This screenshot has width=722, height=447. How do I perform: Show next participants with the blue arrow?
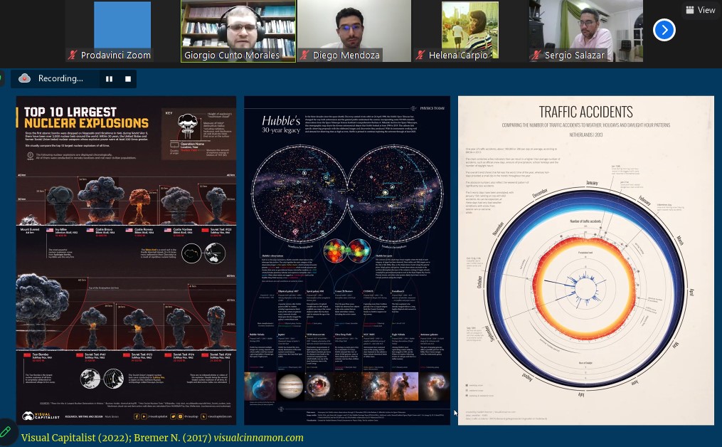(664, 30)
